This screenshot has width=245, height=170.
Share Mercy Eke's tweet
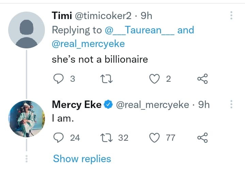[202, 138]
